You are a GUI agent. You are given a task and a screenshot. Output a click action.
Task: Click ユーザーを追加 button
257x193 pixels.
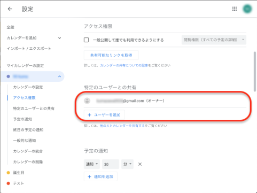click(104, 115)
